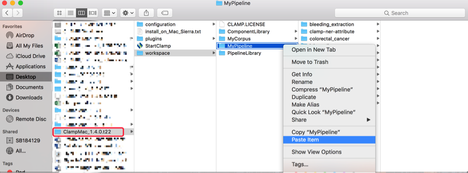Switch to list view in toolbar
The width and height of the screenshot is (468, 173).
pyautogui.click(x=71, y=13)
